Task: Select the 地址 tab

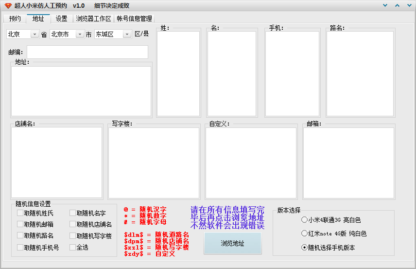Action: tap(38, 18)
